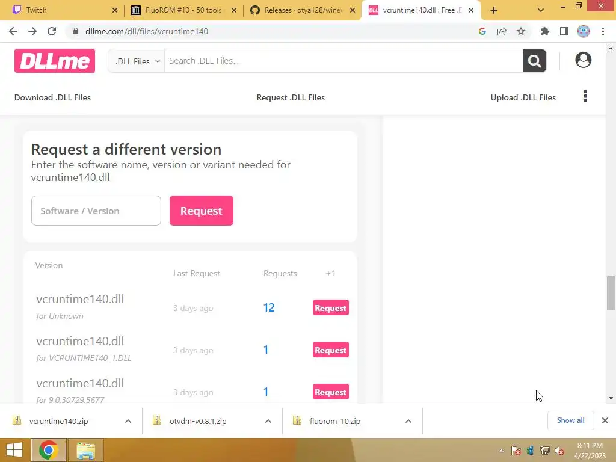This screenshot has height=462, width=616.
Task: Open Download .DLL Files
Action: [53, 97]
